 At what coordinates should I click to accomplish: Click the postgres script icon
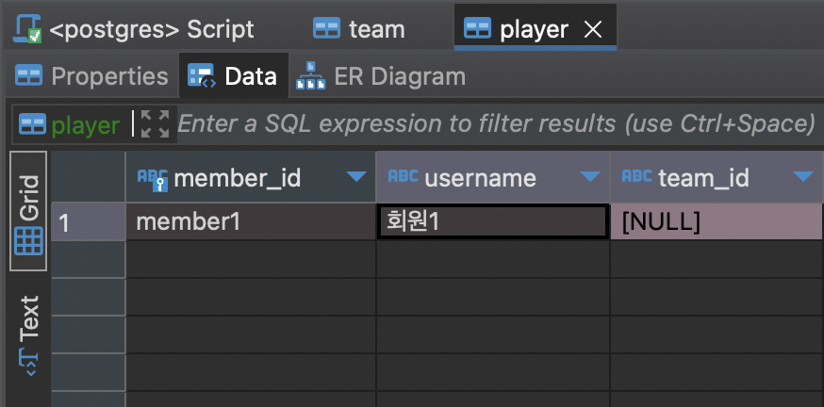pos(27,29)
